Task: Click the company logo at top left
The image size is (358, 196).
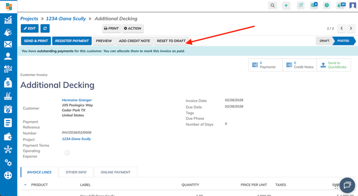Action: pyautogui.click(x=9, y=6)
